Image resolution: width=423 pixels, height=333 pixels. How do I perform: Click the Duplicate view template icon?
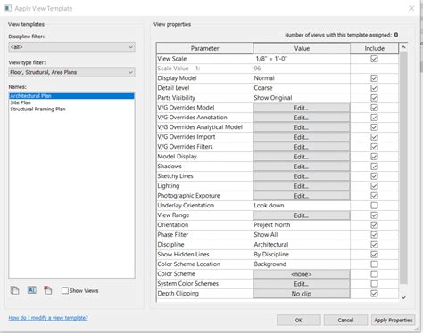pos(14,290)
